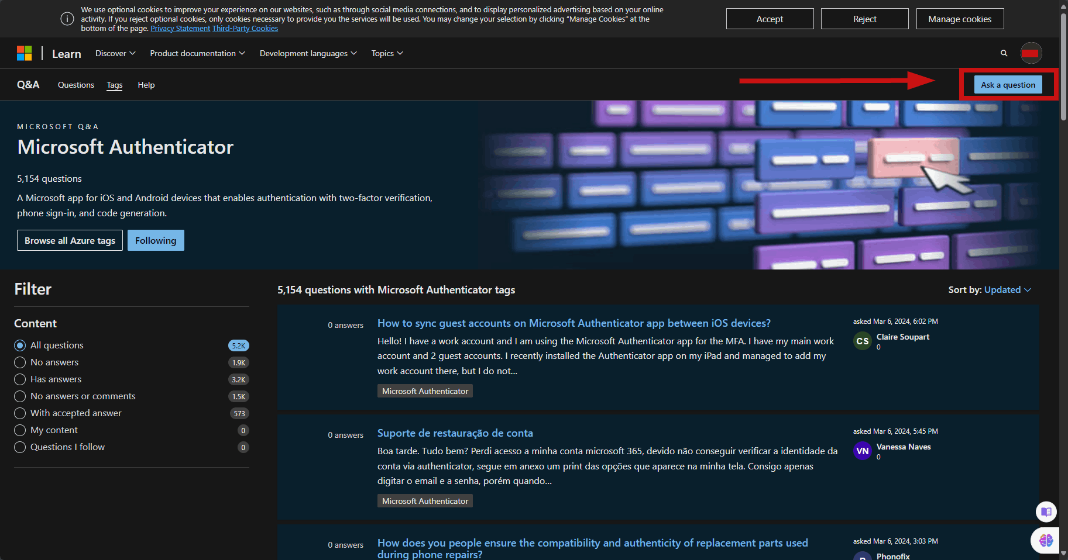This screenshot has height=560, width=1068.
Task: Select the Has answers filter
Action: click(x=20, y=379)
